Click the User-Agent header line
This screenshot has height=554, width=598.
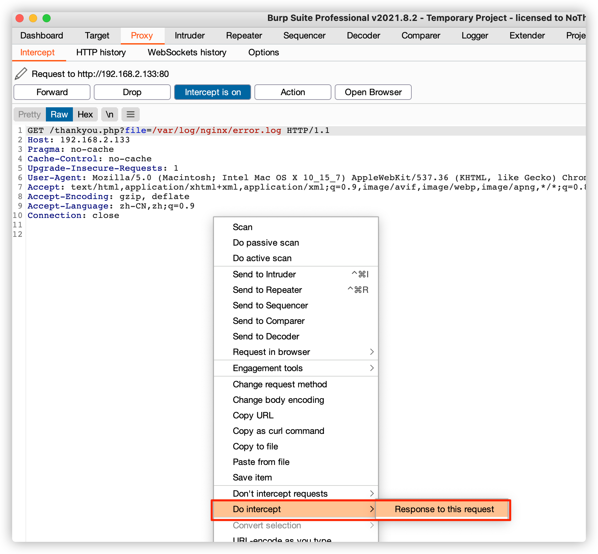click(306, 178)
